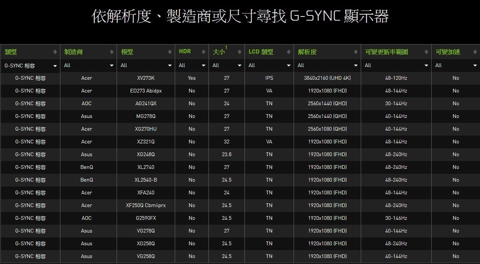Expand the HDR filter dropdown
The height and width of the screenshot is (264, 480).
tap(192, 66)
